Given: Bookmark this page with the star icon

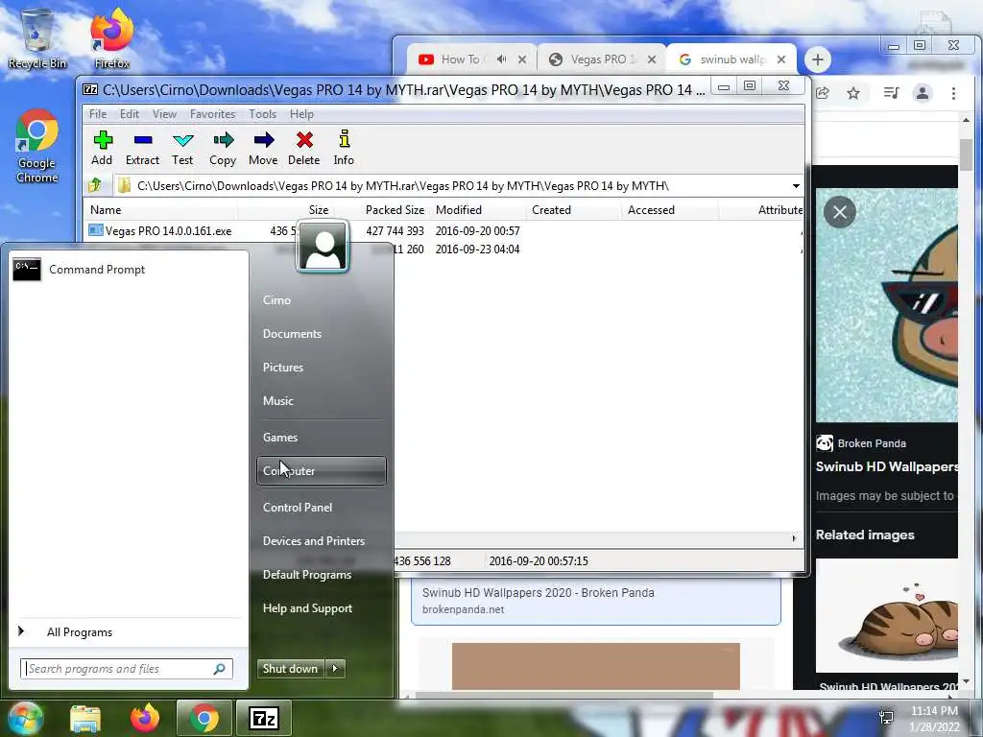Looking at the screenshot, I should click(853, 93).
